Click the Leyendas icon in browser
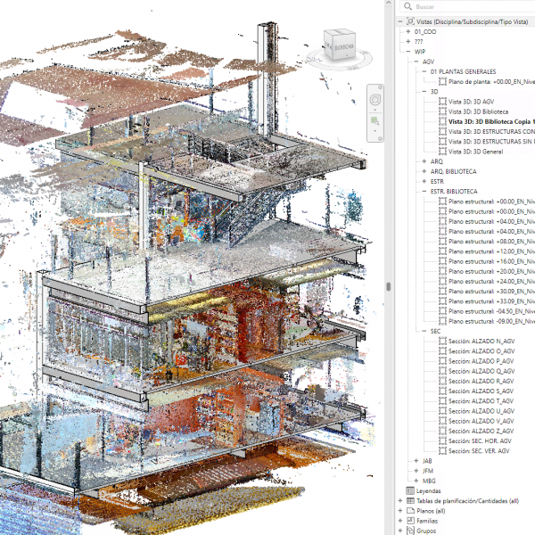Viewport: 535px width, 535px height. pyautogui.click(x=410, y=490)
